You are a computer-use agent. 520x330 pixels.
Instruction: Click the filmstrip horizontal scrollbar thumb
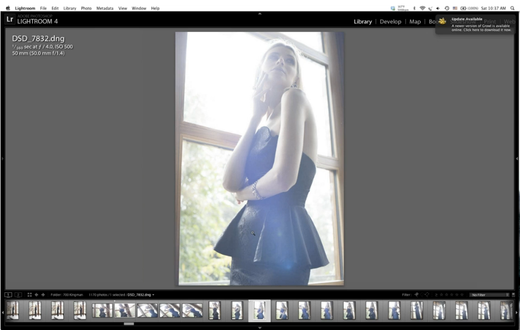129,324
